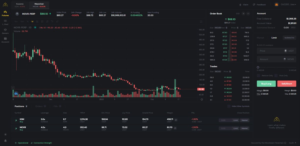
Task: Open the Govern section in the sidebar
Action: click(x=5, y=31)
